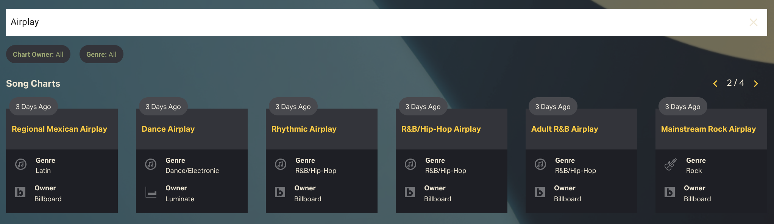Click Billboard logo icon on Regional Mexican card
Screen dimensions: 774x224
tap(20, 192)
